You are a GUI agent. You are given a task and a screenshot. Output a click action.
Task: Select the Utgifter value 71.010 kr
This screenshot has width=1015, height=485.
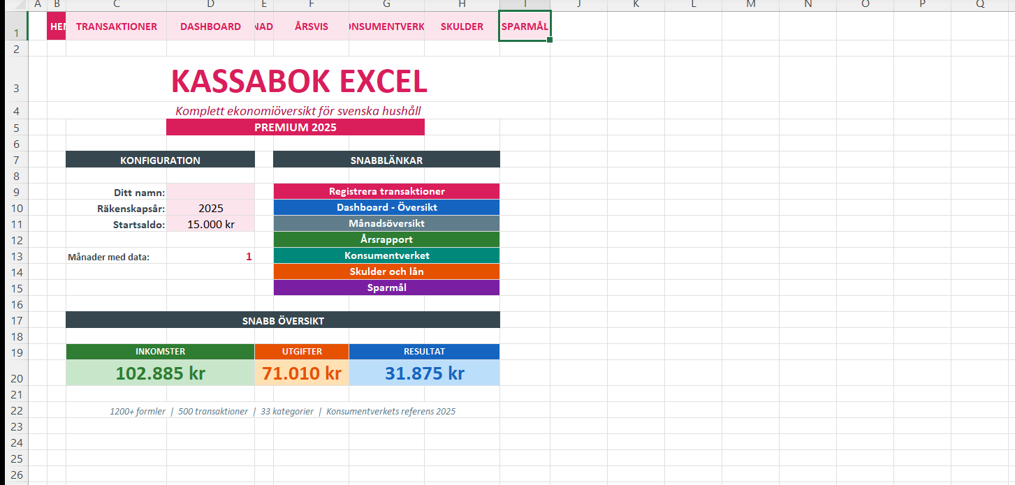tap(302, 373)
